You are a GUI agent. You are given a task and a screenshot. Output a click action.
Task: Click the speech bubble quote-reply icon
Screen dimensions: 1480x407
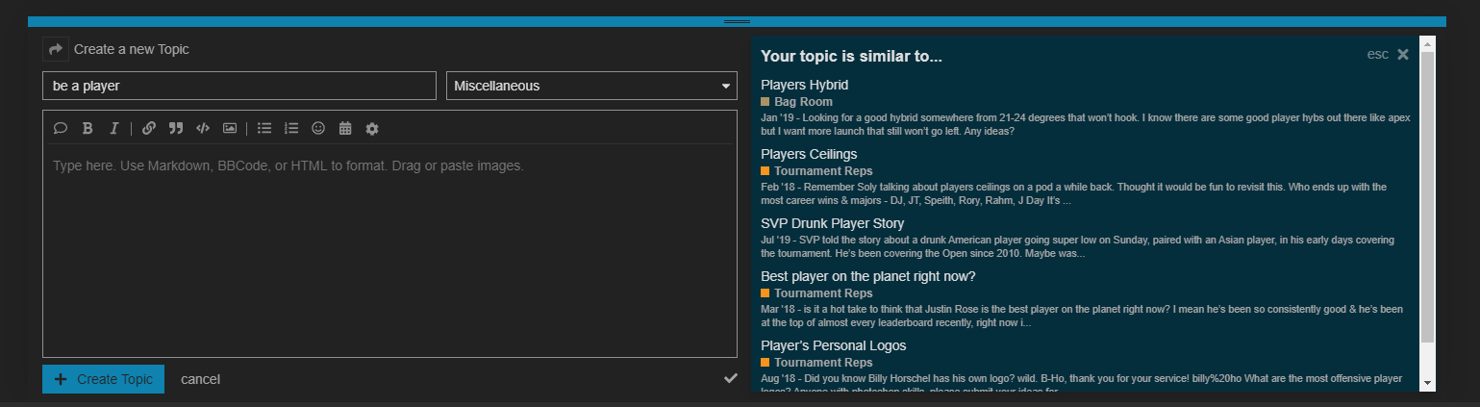[x=60, y=128]
